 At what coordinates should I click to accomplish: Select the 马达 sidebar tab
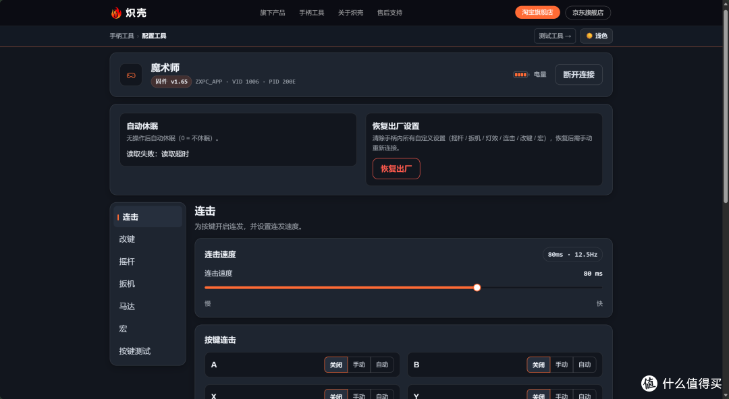pyautogui.click(x=148, y=307)
